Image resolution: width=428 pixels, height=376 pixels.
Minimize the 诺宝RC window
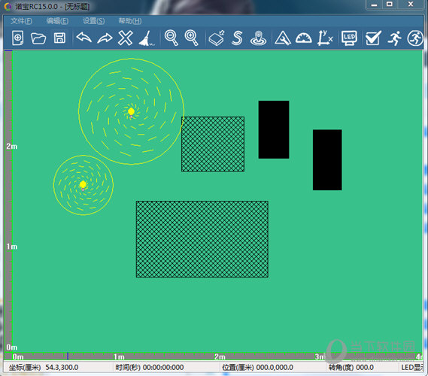[375, 5]
